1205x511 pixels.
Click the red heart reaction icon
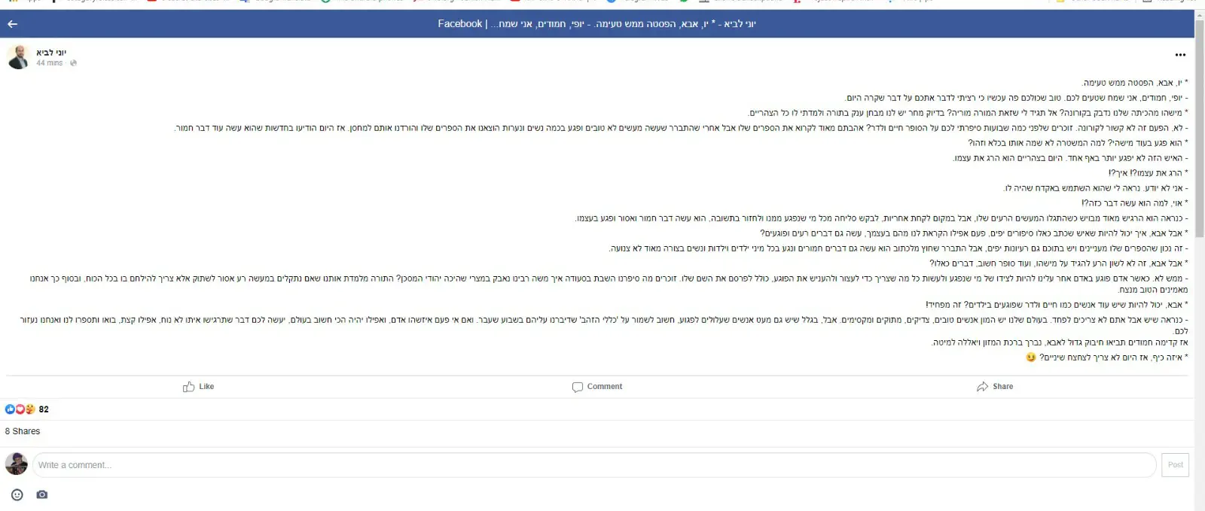coord(20,409)
